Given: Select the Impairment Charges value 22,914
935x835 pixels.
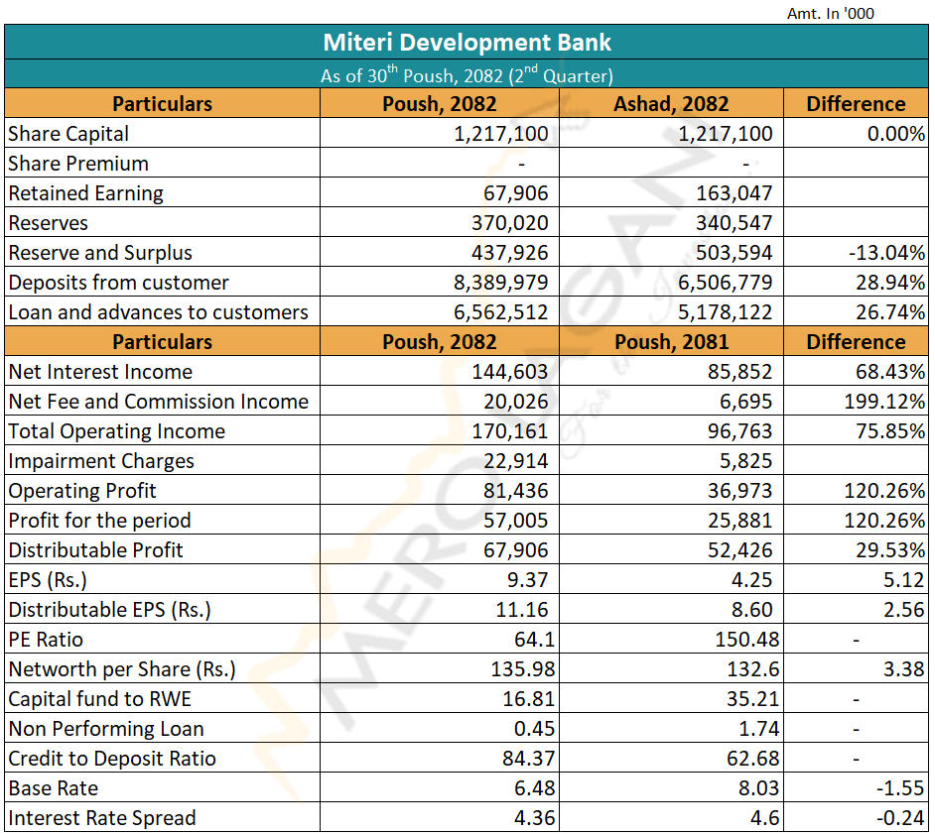Looking at the screenshot, I should [518, 461].
